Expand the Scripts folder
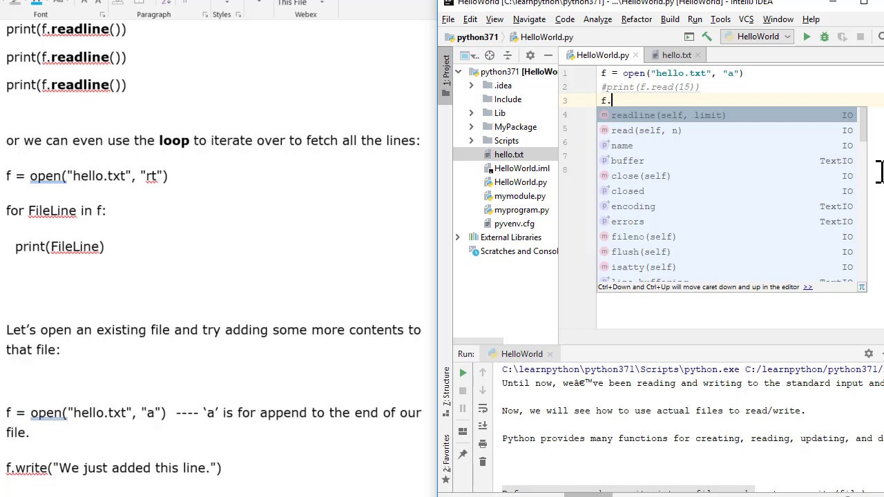This screenshot has width=884, height=497. 472,141
